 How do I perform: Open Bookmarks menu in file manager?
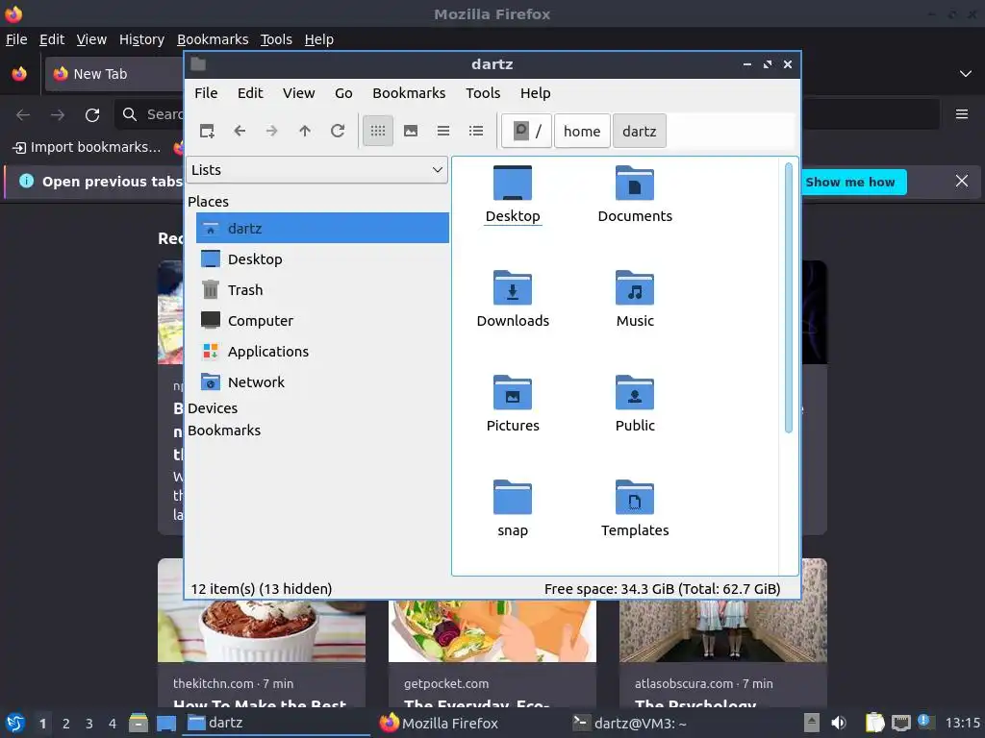409,93
